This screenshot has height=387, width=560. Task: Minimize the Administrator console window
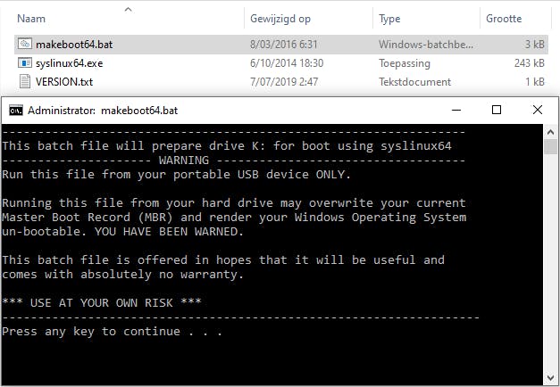[456, 111]
